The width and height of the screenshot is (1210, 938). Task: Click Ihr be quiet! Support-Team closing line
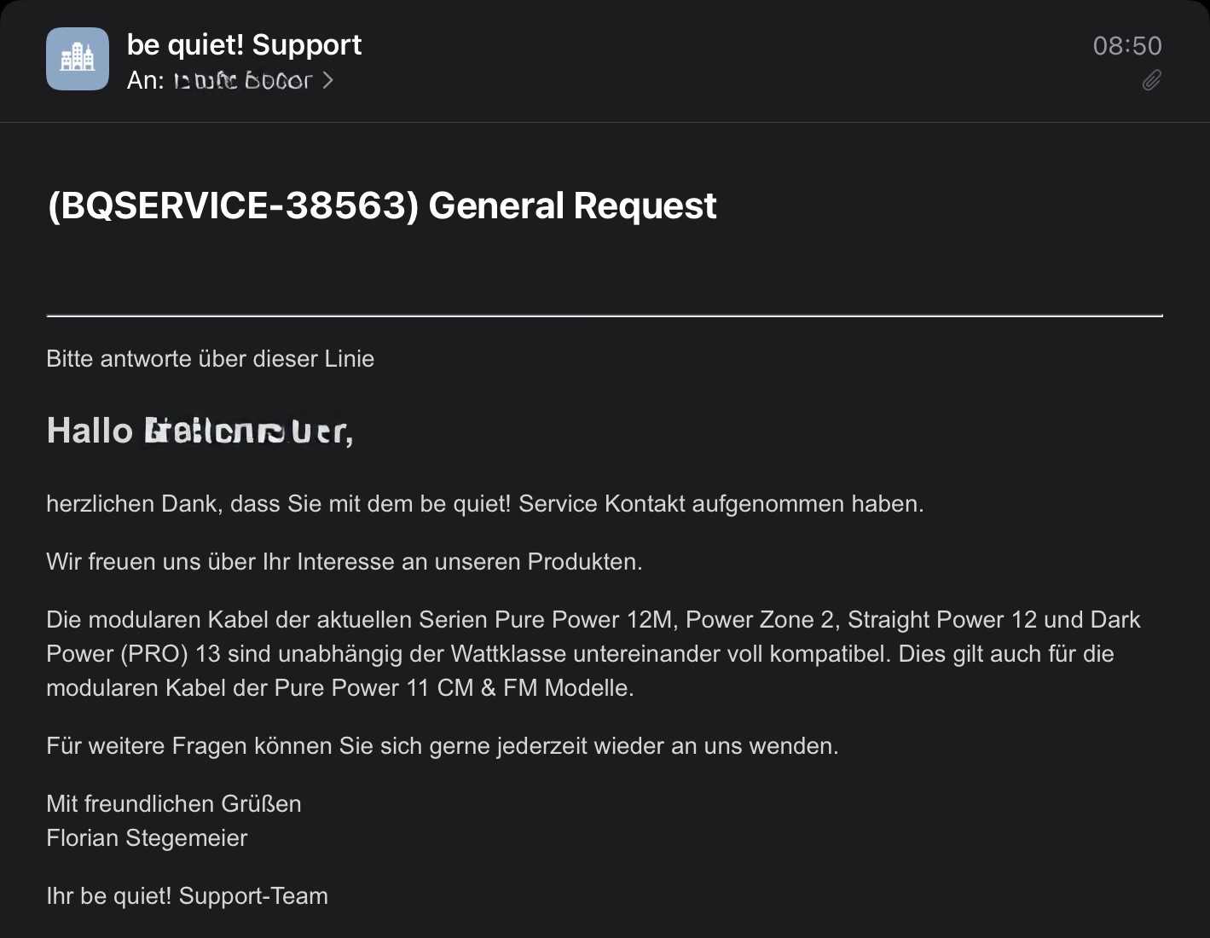(188, 896)
